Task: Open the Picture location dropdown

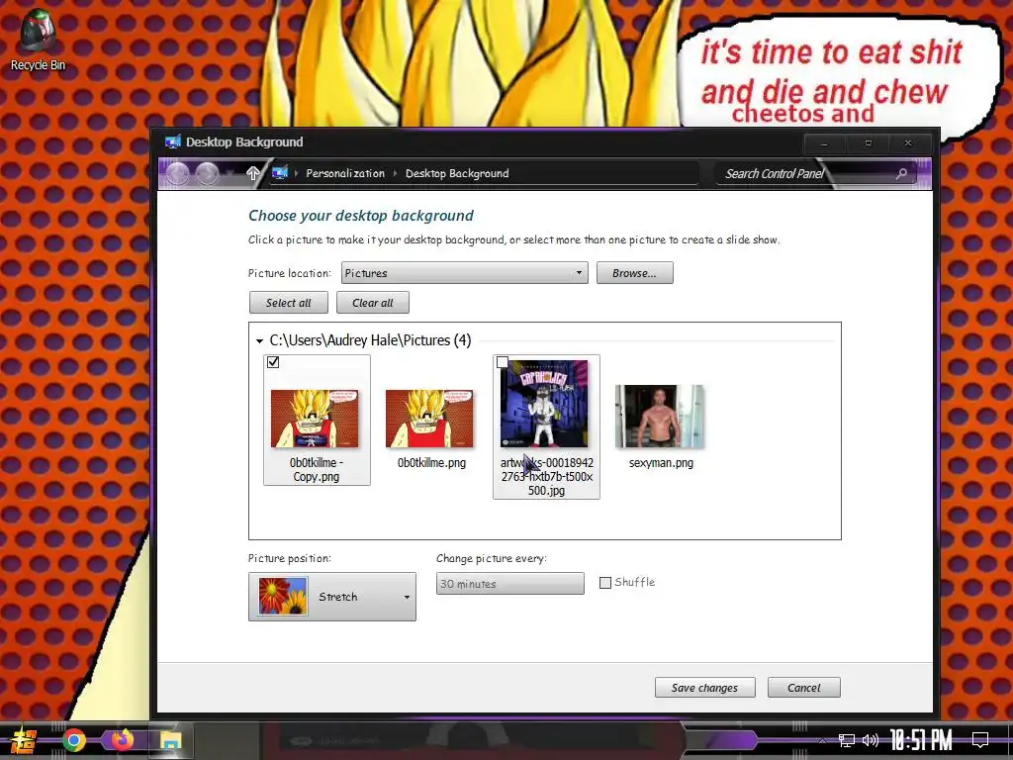Action: [x=465, y=273]
